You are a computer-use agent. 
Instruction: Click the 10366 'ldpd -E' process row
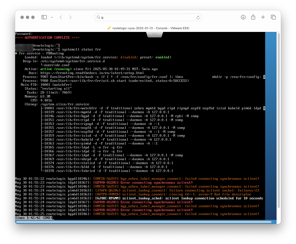pos(83,151)
